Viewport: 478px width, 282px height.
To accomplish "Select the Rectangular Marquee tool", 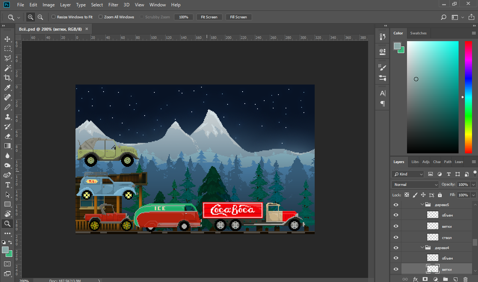I will tap(7, 49).
